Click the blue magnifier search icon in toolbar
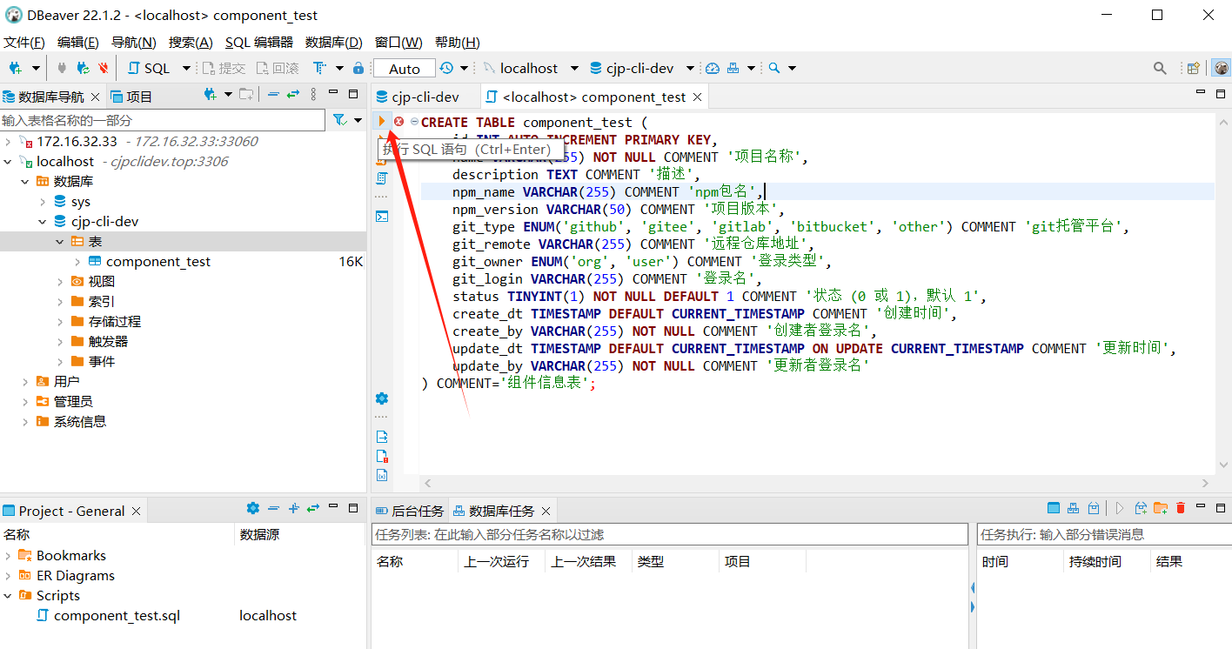1232x649 pixels. pos(774,68)
